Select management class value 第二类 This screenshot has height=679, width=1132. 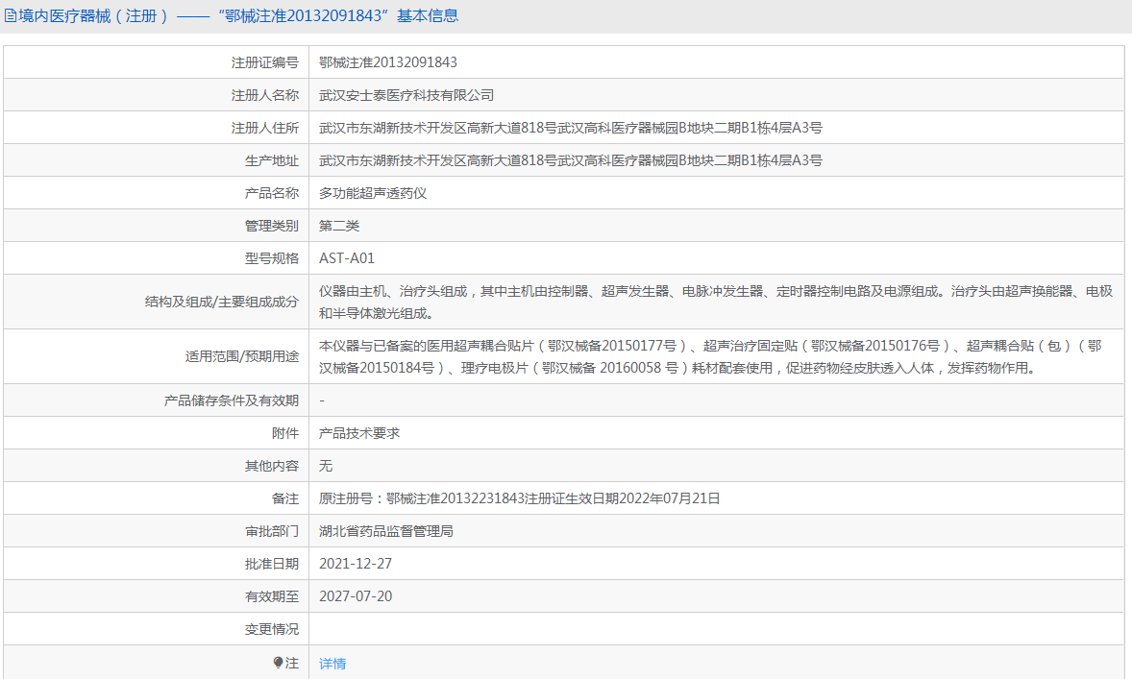pyautogui.click(x=339, y=226)
